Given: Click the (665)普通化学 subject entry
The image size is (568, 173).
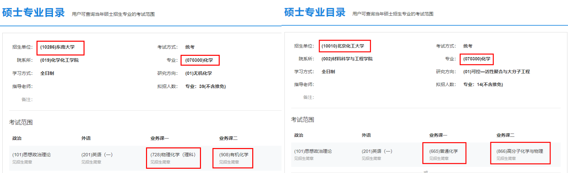Looking at the screenshot, I should click(443, 151).
